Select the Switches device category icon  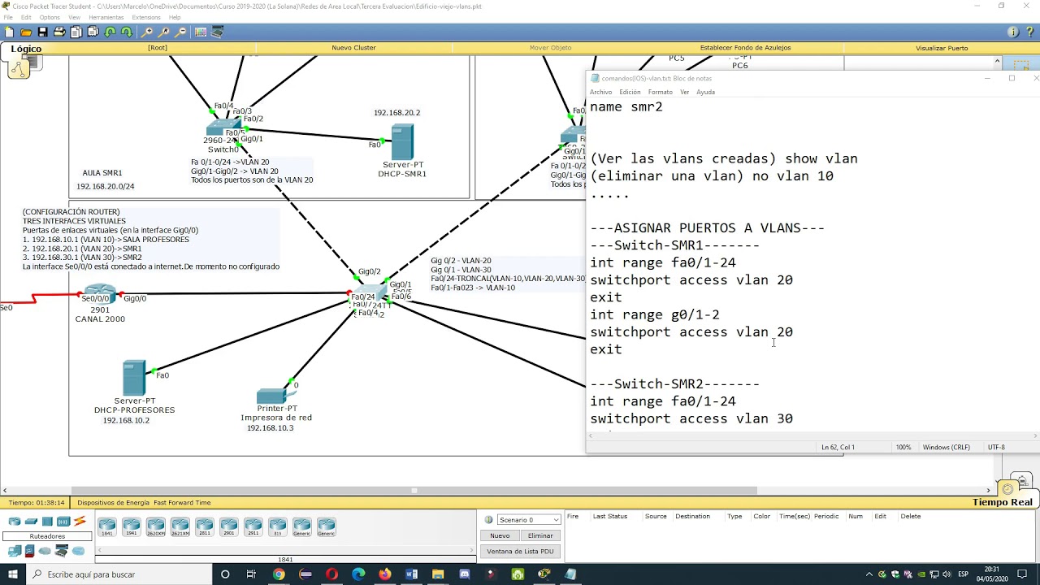tap(31, 522)
